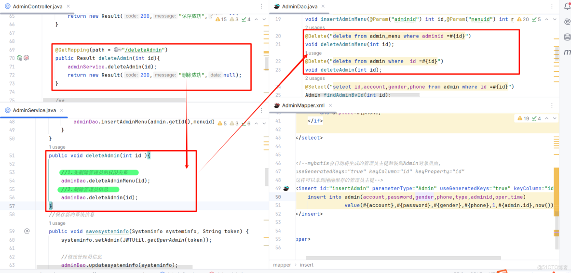Go to next highlighted error in AdminMapper.xml
Image resolution: width=571 pixels, height=273 pixels.
point(555,118)
